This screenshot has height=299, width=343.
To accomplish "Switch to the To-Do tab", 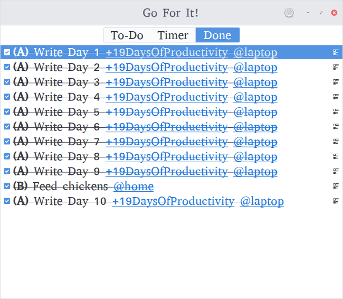I will pos(127,35).
